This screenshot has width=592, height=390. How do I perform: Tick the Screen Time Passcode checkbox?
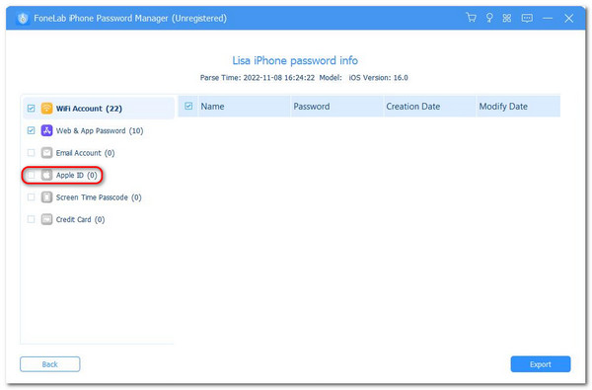[31, 197]
